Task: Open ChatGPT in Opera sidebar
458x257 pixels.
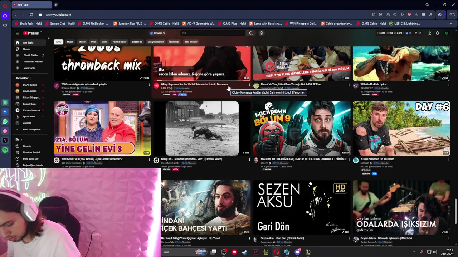Action: [5, 102]
